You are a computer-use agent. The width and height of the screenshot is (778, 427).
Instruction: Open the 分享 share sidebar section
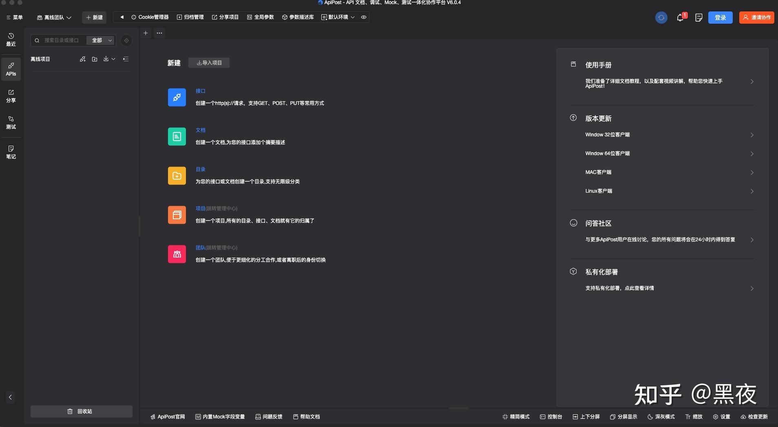pos(11,96)
